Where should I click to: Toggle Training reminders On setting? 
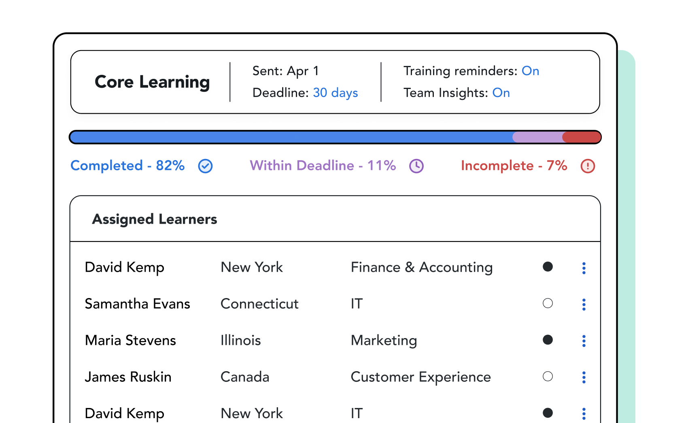pos(530,71)
